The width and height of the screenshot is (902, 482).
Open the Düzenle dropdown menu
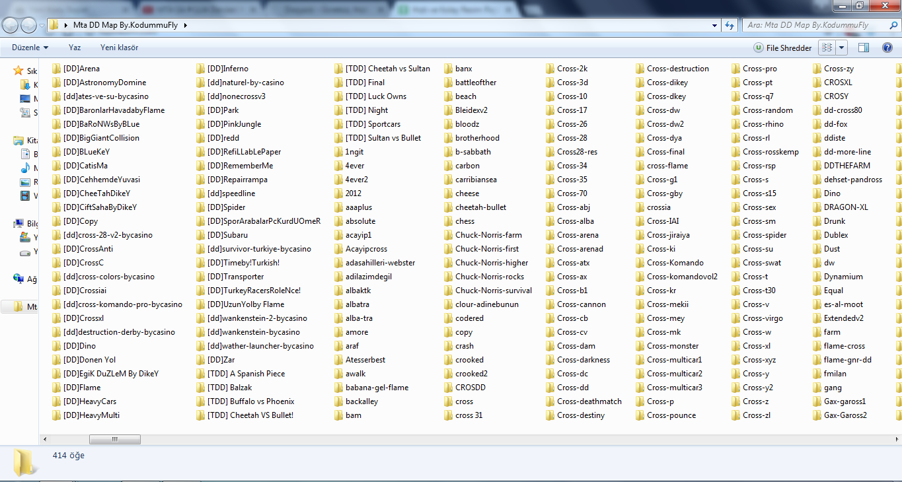click(31, 48)
